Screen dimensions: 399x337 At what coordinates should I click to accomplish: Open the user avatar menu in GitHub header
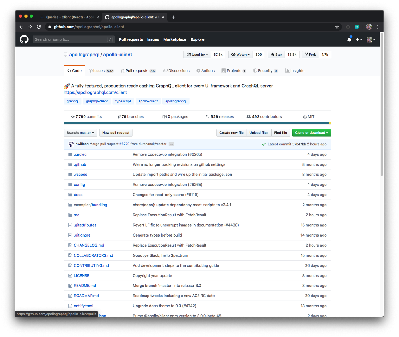370,39
